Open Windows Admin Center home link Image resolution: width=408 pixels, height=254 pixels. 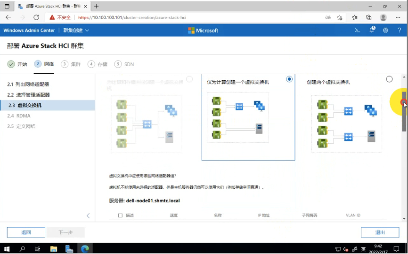pos(29,31)
